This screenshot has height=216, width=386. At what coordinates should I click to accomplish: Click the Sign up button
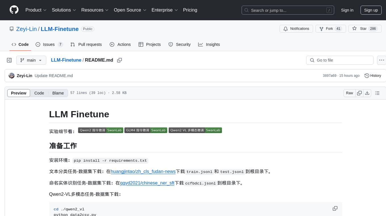371,10
